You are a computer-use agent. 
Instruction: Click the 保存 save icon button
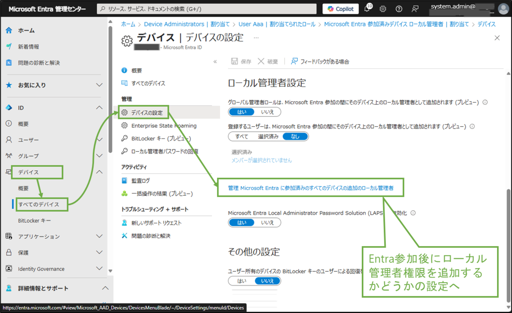241,61
